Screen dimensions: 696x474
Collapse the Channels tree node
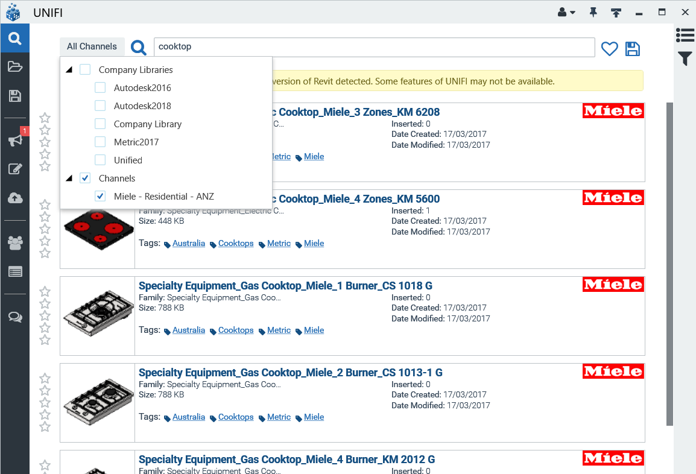coord(69,179)
